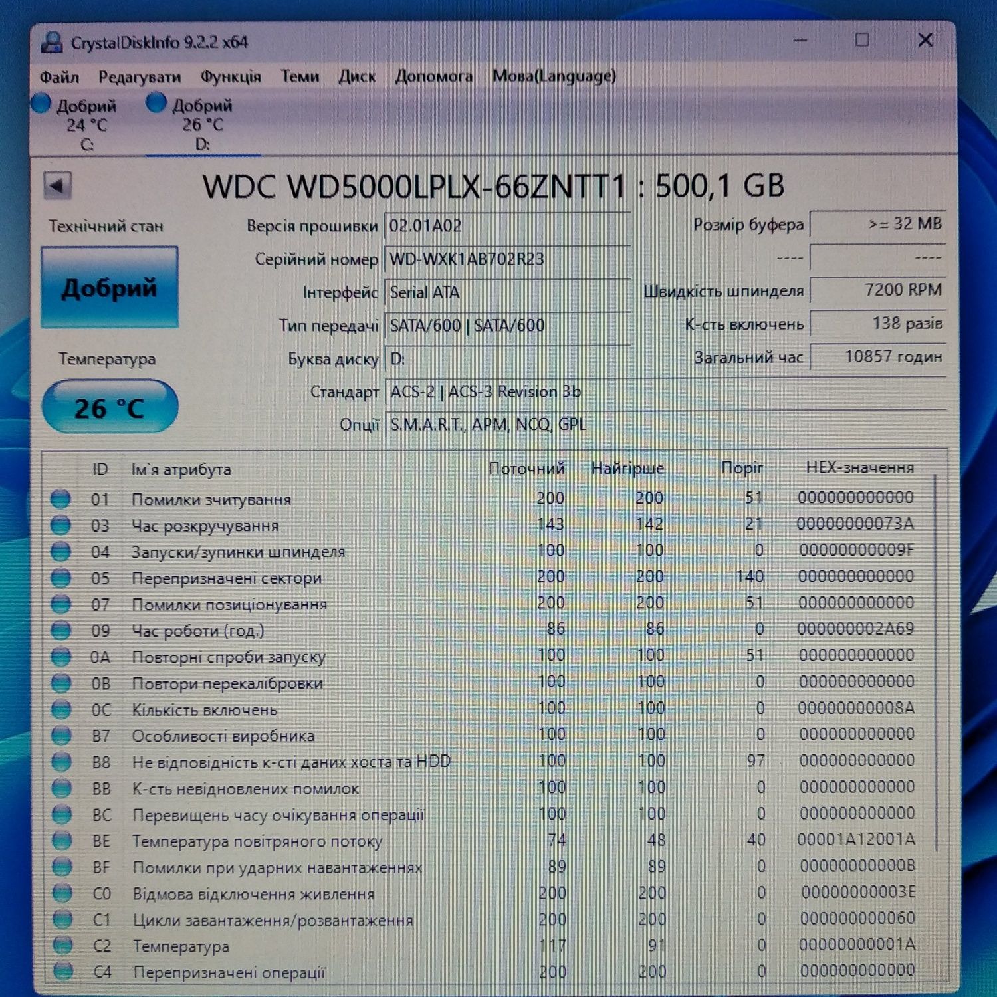Click the SATA/600 transfer mode field
The height and width of the screenshot is (997, 997).
coord(506,326)
